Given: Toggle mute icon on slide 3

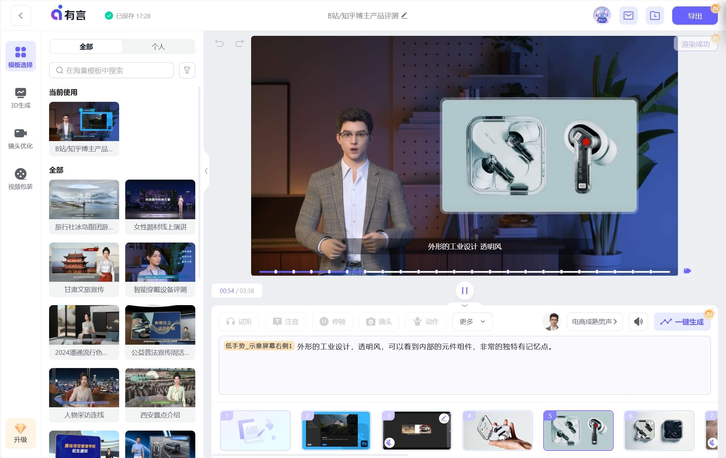Looking at the screenshot, I should coord(390,442).
